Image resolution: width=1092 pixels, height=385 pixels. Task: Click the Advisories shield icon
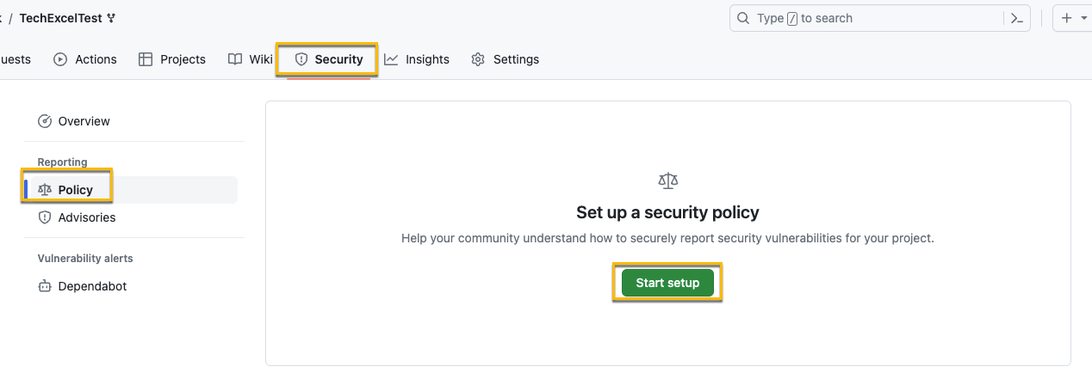(x=45, y=217)
